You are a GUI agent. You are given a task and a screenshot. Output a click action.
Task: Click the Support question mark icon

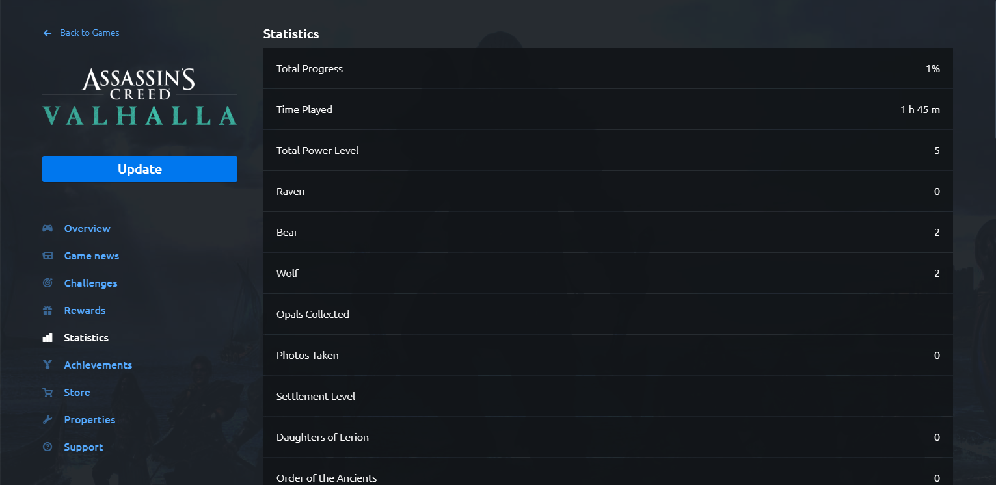click(x=47, y=447)
